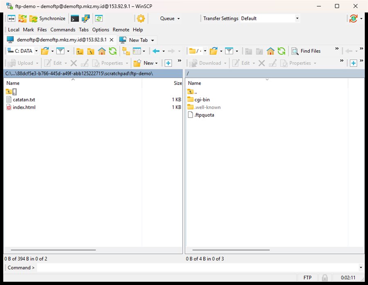The width and height of the screenshot is (368, 285).
Task: Select the .well-known remote folder
Action: [x=204, y=107]
